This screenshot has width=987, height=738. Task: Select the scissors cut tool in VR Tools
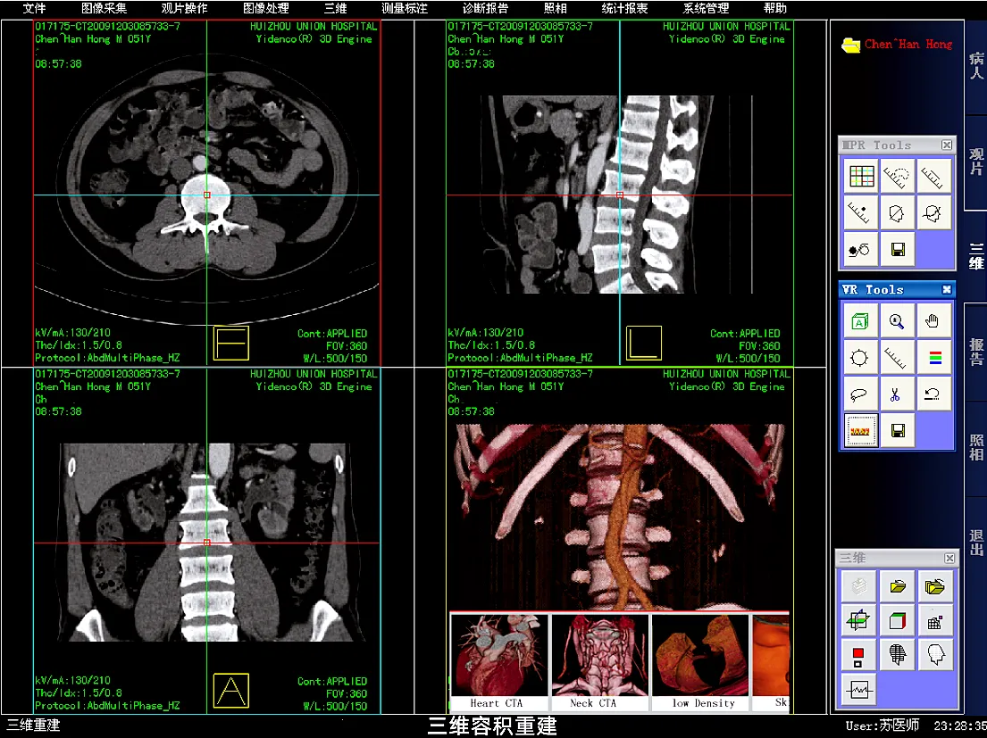click(897, 394)
